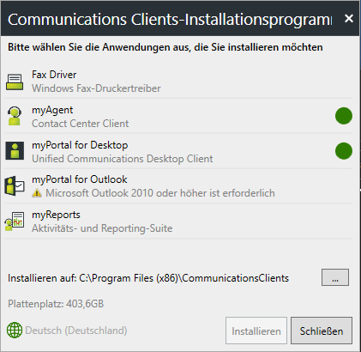Browse install folder with the ... button

(x=335, y=277)
